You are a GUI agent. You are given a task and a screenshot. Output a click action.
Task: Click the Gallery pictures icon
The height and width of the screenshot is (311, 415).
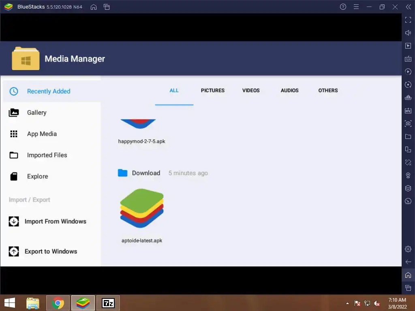click(14, 113)
